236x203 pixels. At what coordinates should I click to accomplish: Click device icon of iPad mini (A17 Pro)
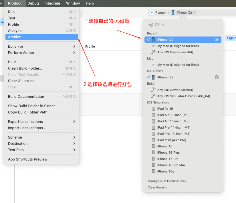click(x=153, y=140)
